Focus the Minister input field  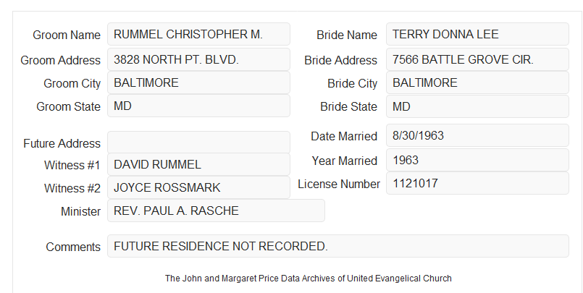point(216,211)
